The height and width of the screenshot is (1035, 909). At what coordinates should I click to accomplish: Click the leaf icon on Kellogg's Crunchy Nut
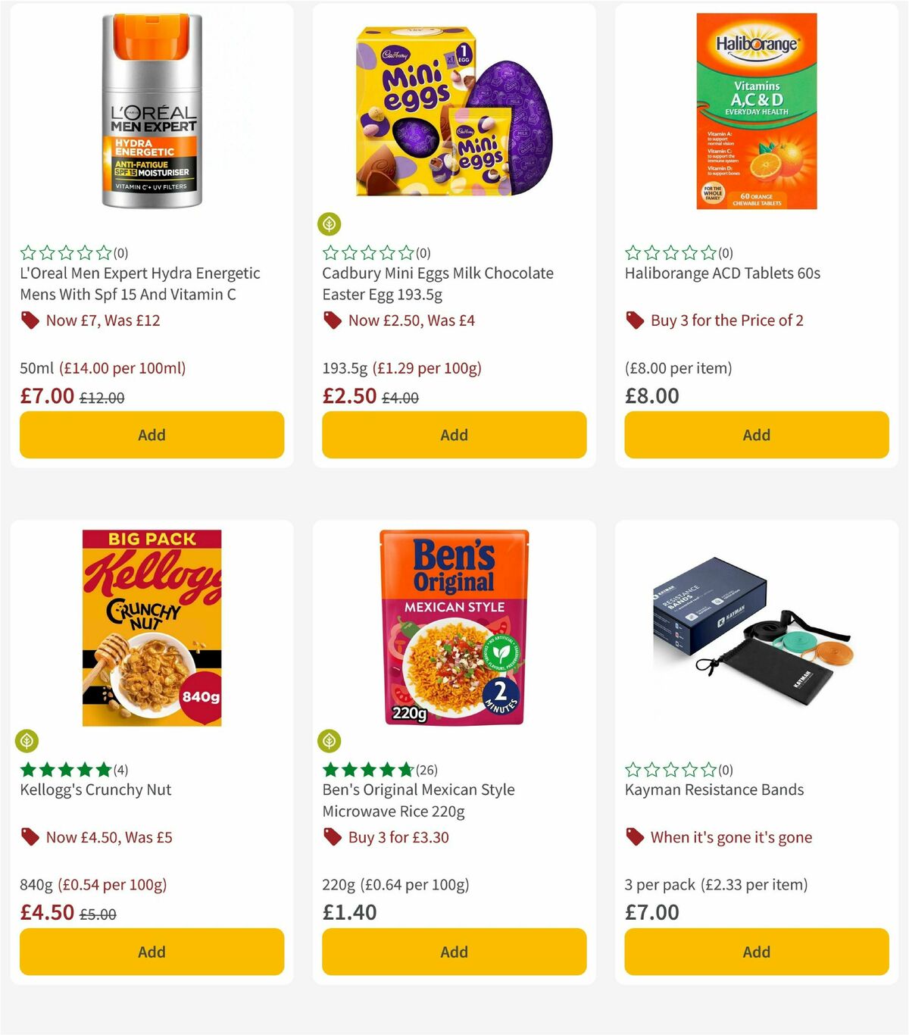point(27,740)
